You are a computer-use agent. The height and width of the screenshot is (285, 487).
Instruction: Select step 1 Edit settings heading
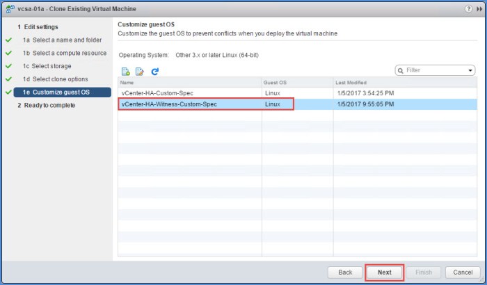coord(38,27)
